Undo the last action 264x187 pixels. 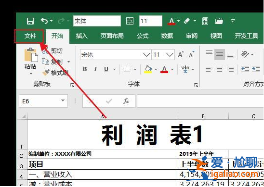pos(44,21)
